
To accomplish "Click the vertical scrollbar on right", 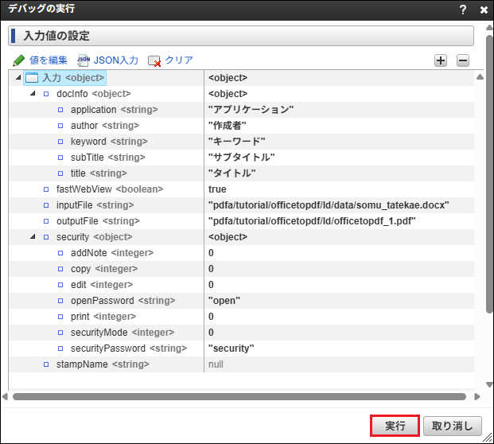I will 479,223.
